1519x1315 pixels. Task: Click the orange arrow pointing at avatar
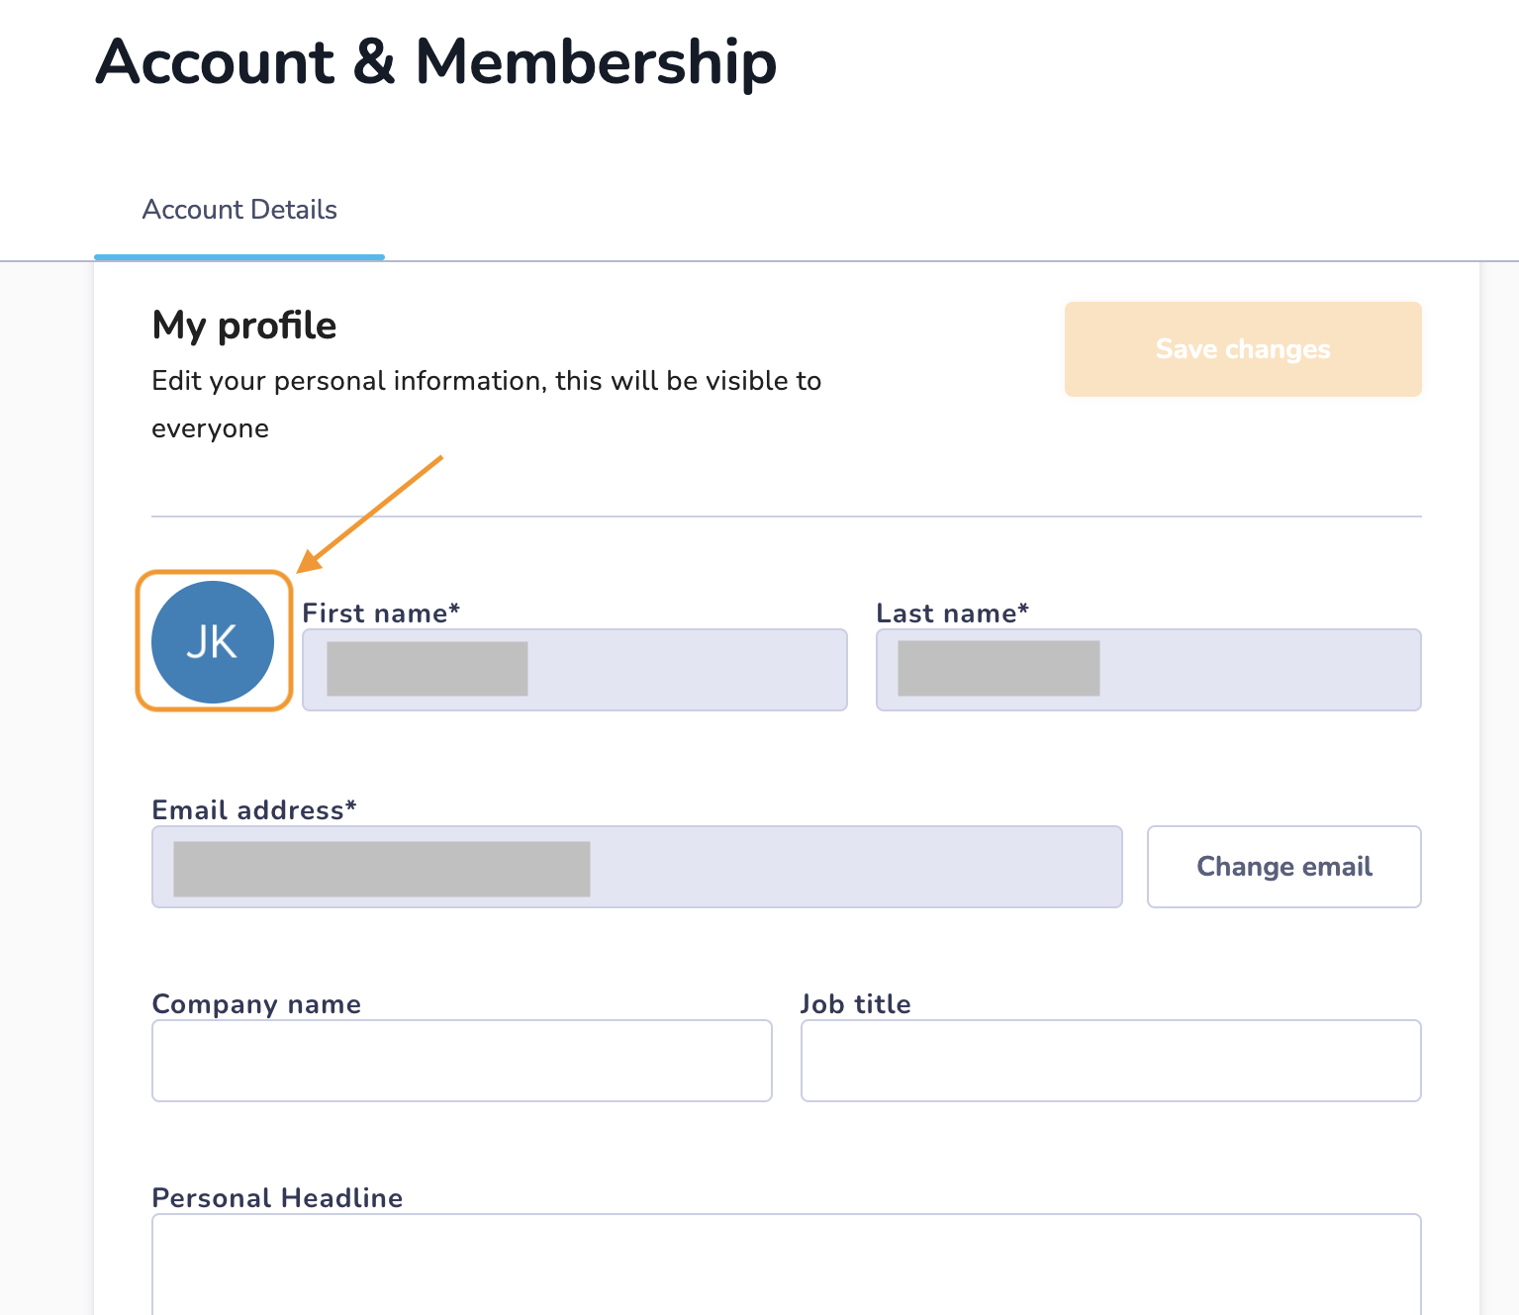[370, 514]
